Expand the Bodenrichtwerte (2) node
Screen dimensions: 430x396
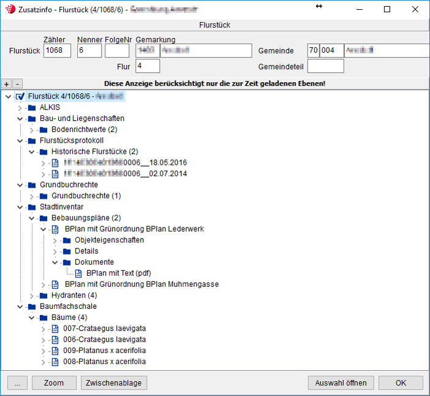click(x=31, y=130)
